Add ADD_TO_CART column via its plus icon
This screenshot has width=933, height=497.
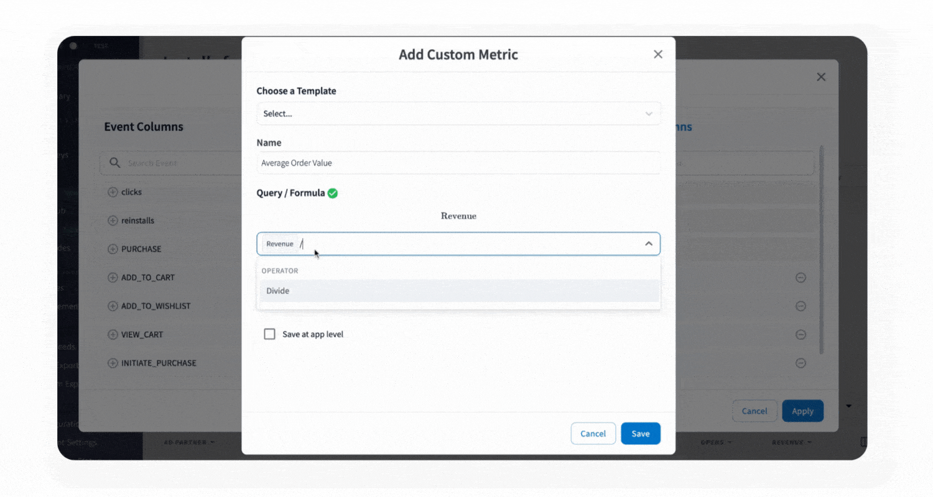[113, 278]
